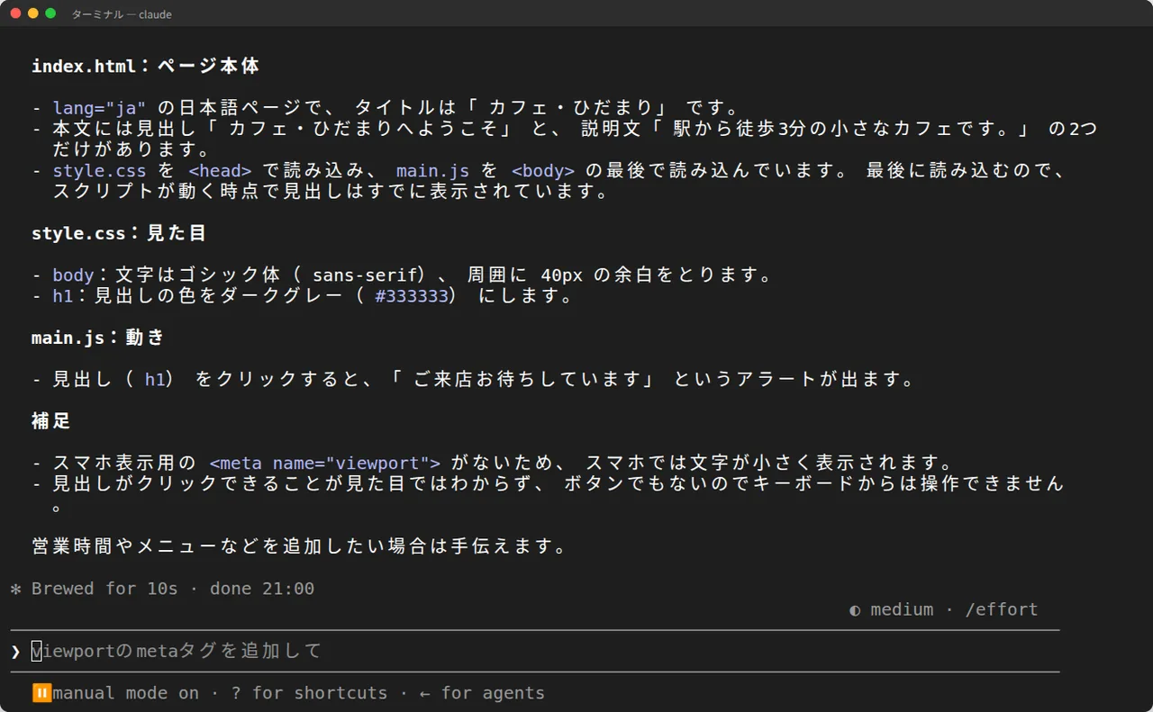1153x712 pixels.
Task: Click the prompt chevron at the input line
Action: (x=15, y=651)
